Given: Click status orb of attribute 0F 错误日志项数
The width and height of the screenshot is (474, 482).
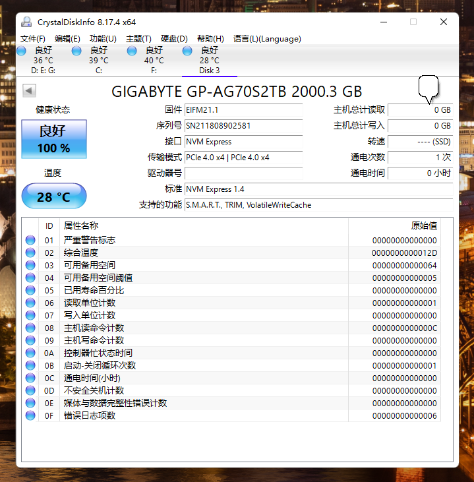Looking at the screenshot, I should [x=30, y=415].
